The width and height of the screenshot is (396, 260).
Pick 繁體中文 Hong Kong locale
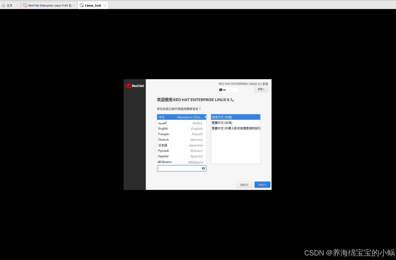point(236,128)
